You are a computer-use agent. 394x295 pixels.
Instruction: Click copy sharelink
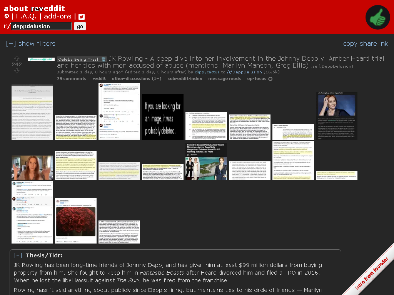point(366,43)
